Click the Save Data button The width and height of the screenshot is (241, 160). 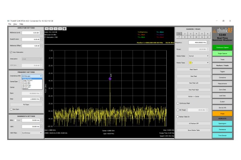point(222,90)
